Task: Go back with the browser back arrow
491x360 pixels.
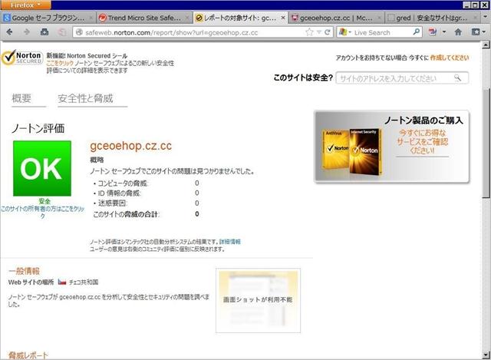Action: 9,32
